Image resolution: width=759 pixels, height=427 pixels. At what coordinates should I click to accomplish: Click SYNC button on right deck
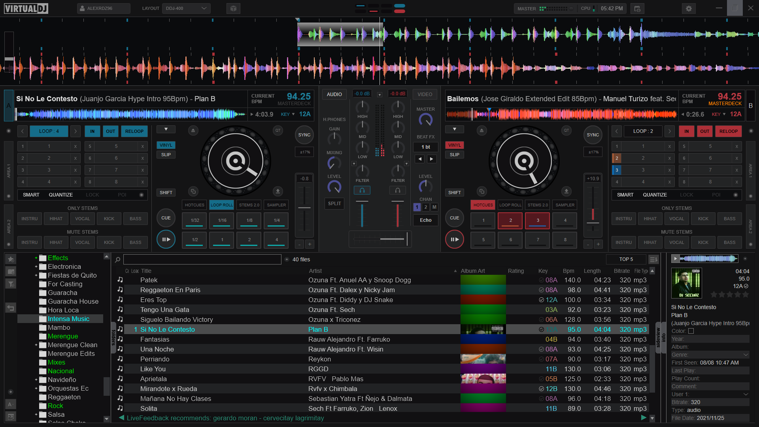coord(593,135)
